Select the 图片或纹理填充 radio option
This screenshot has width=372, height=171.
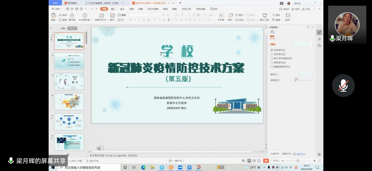click(272, 58)
